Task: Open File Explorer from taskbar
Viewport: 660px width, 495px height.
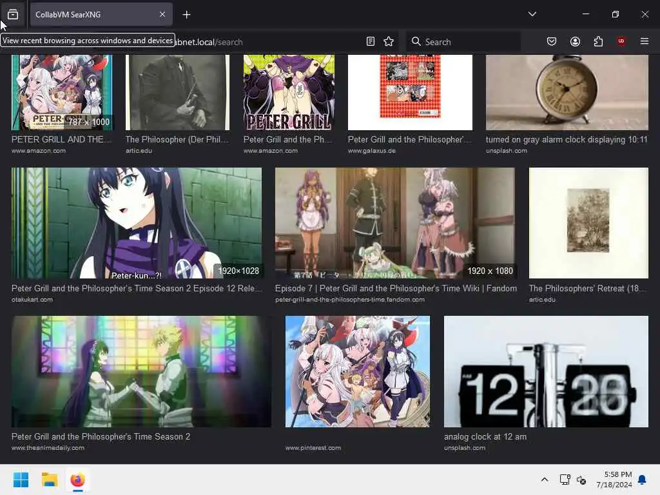Action: coord(49,480)
